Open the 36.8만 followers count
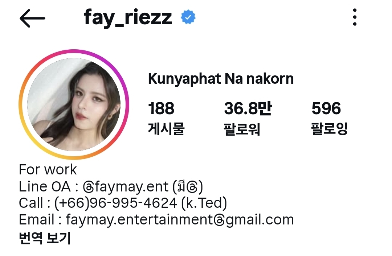The width and height of the screenshot is (392, 256). tap(248, 108)
